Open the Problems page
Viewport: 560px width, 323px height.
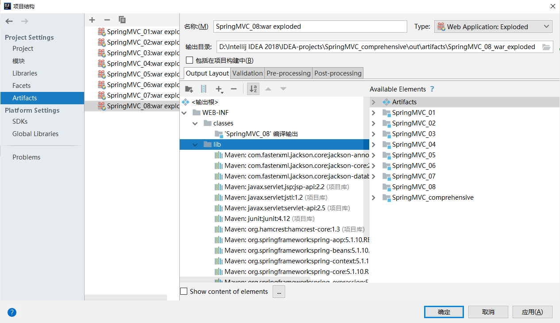point(27,157)
